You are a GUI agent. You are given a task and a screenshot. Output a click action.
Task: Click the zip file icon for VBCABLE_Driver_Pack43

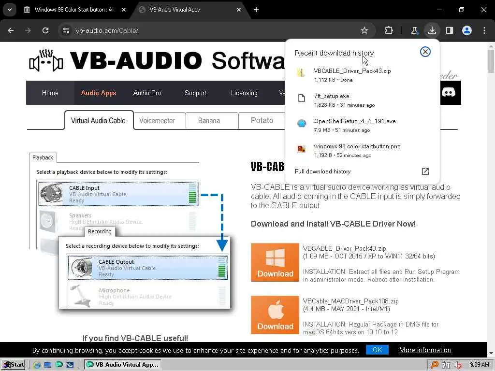pyautogui.click(x=301, y=73)
